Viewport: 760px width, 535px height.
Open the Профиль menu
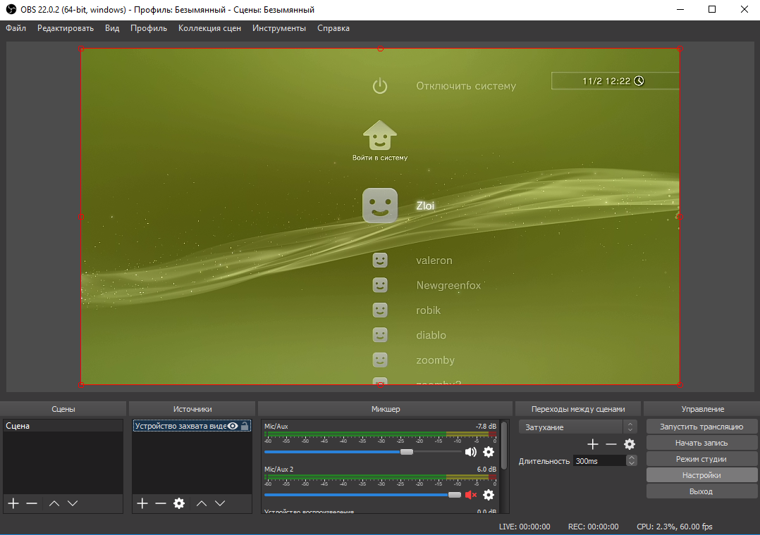(149, 28)
